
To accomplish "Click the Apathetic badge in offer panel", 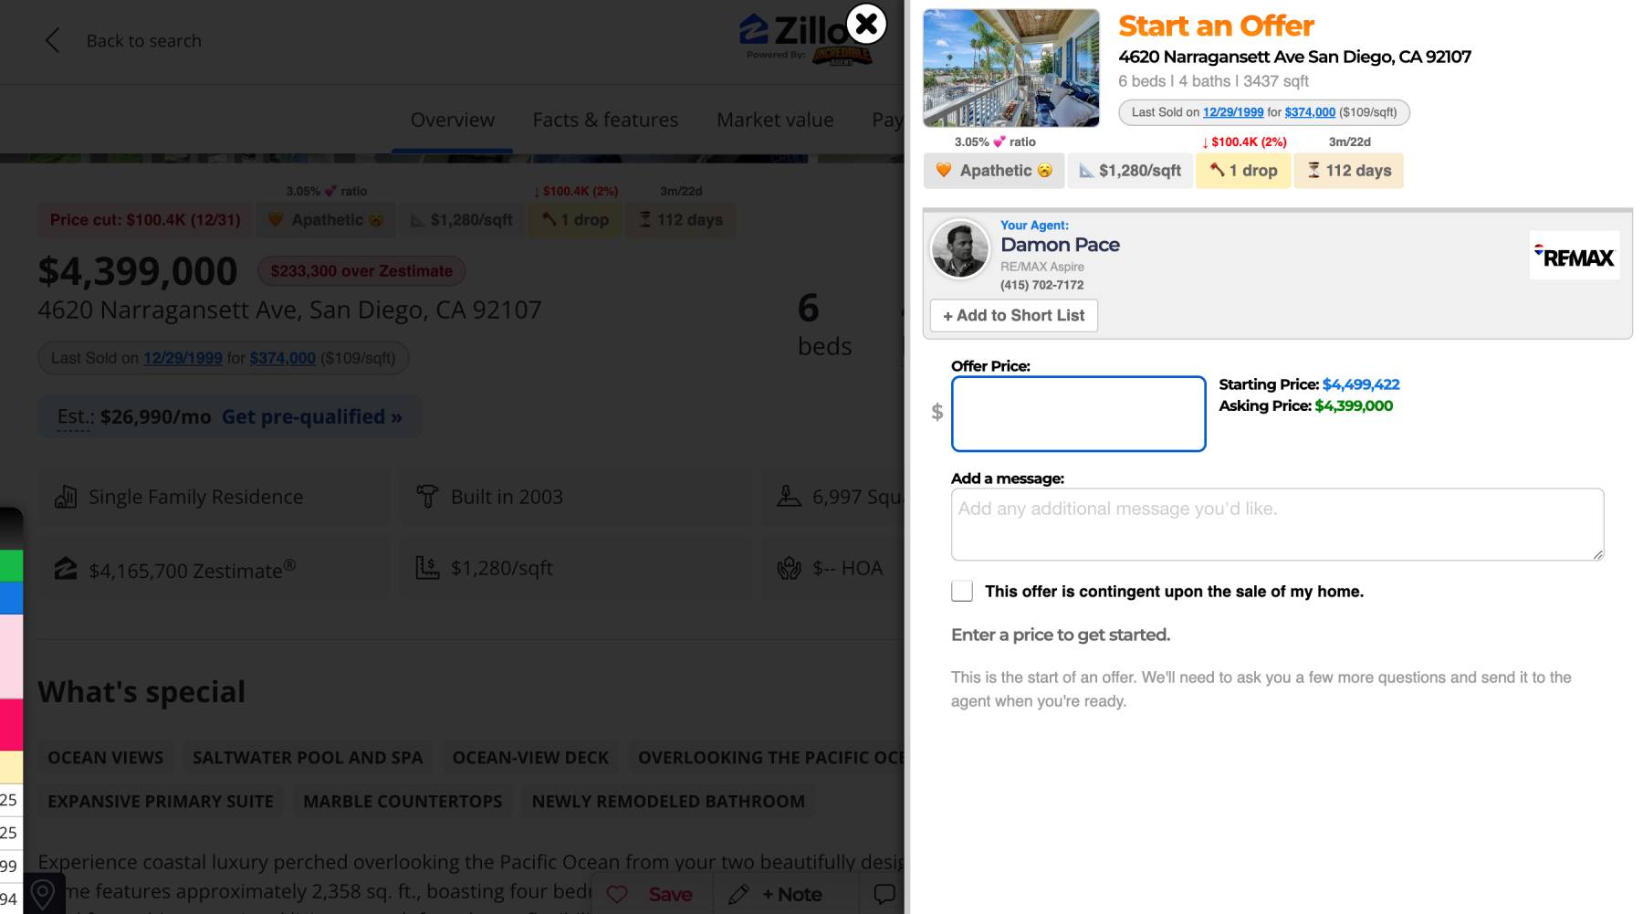I will point(994,171).
